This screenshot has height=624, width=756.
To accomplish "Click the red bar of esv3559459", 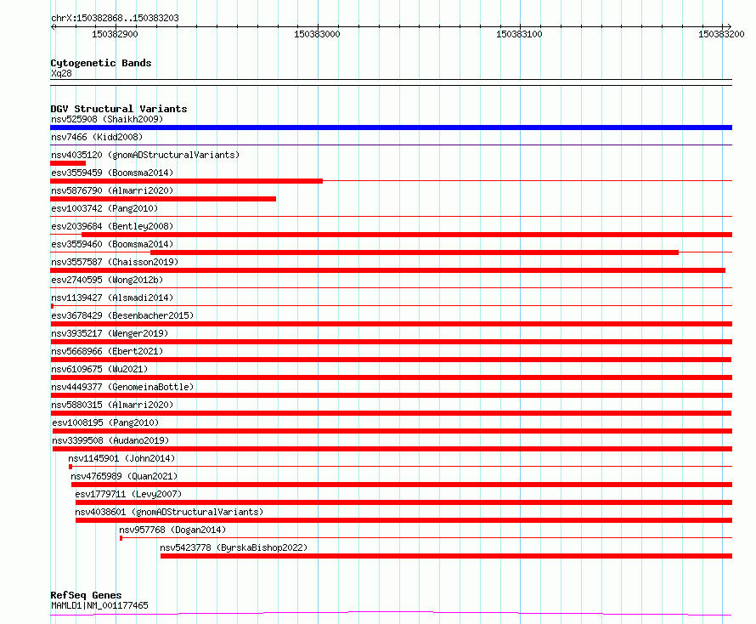I will point(187,181).
